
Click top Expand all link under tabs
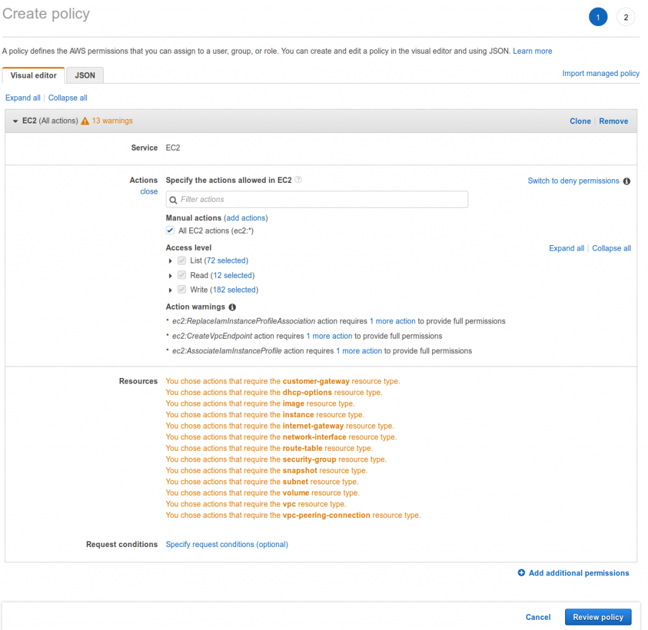[23, 98]
